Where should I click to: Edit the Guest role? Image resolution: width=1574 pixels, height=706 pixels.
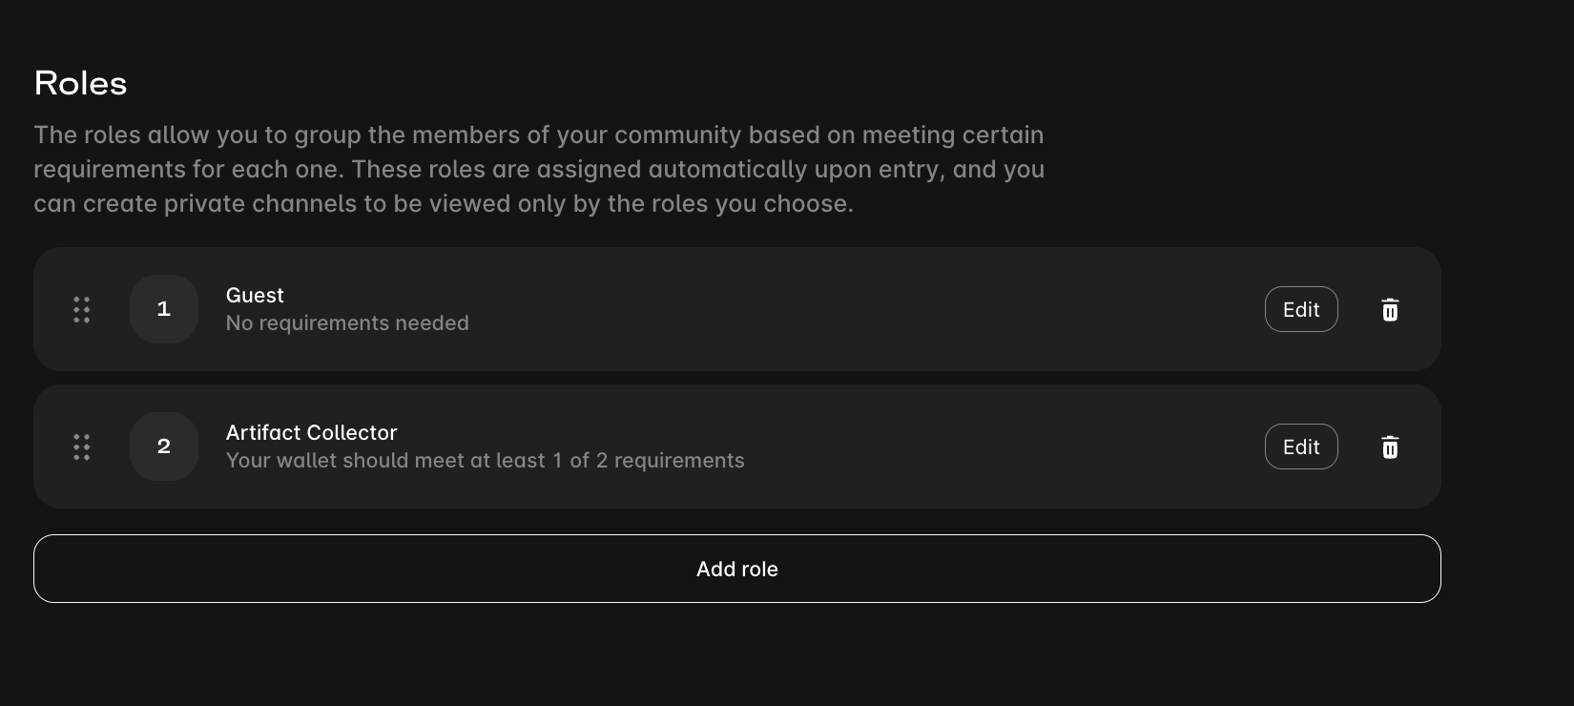click(1301, 310)
